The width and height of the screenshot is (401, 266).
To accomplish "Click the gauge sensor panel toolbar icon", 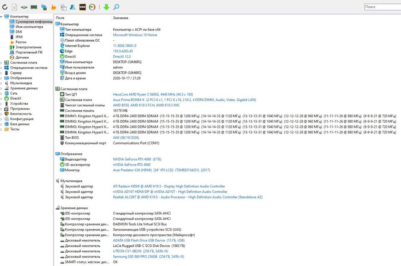I will pos(92,7).
